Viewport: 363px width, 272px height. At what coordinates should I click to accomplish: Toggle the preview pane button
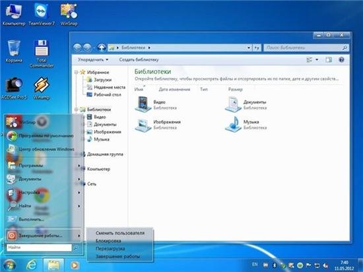(329, 59)
